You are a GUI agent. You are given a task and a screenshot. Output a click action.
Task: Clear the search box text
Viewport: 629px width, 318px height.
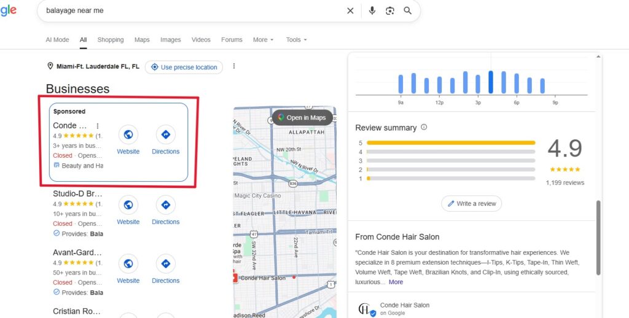tap(350, 11)
